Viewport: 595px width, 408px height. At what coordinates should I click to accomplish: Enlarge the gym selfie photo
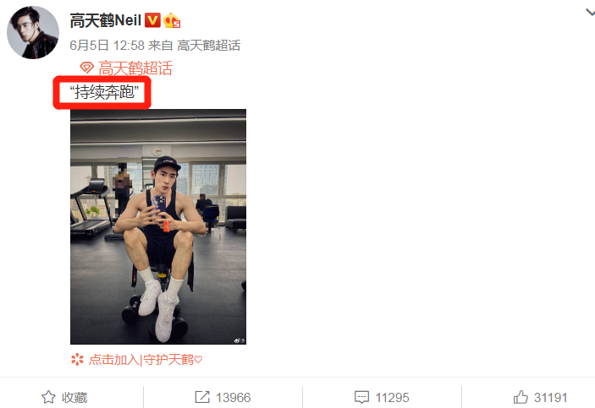158,226
